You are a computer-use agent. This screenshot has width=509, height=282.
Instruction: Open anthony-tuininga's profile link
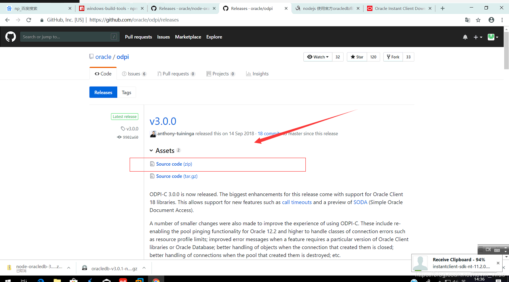pyautogui.click(x=176, y=134)
